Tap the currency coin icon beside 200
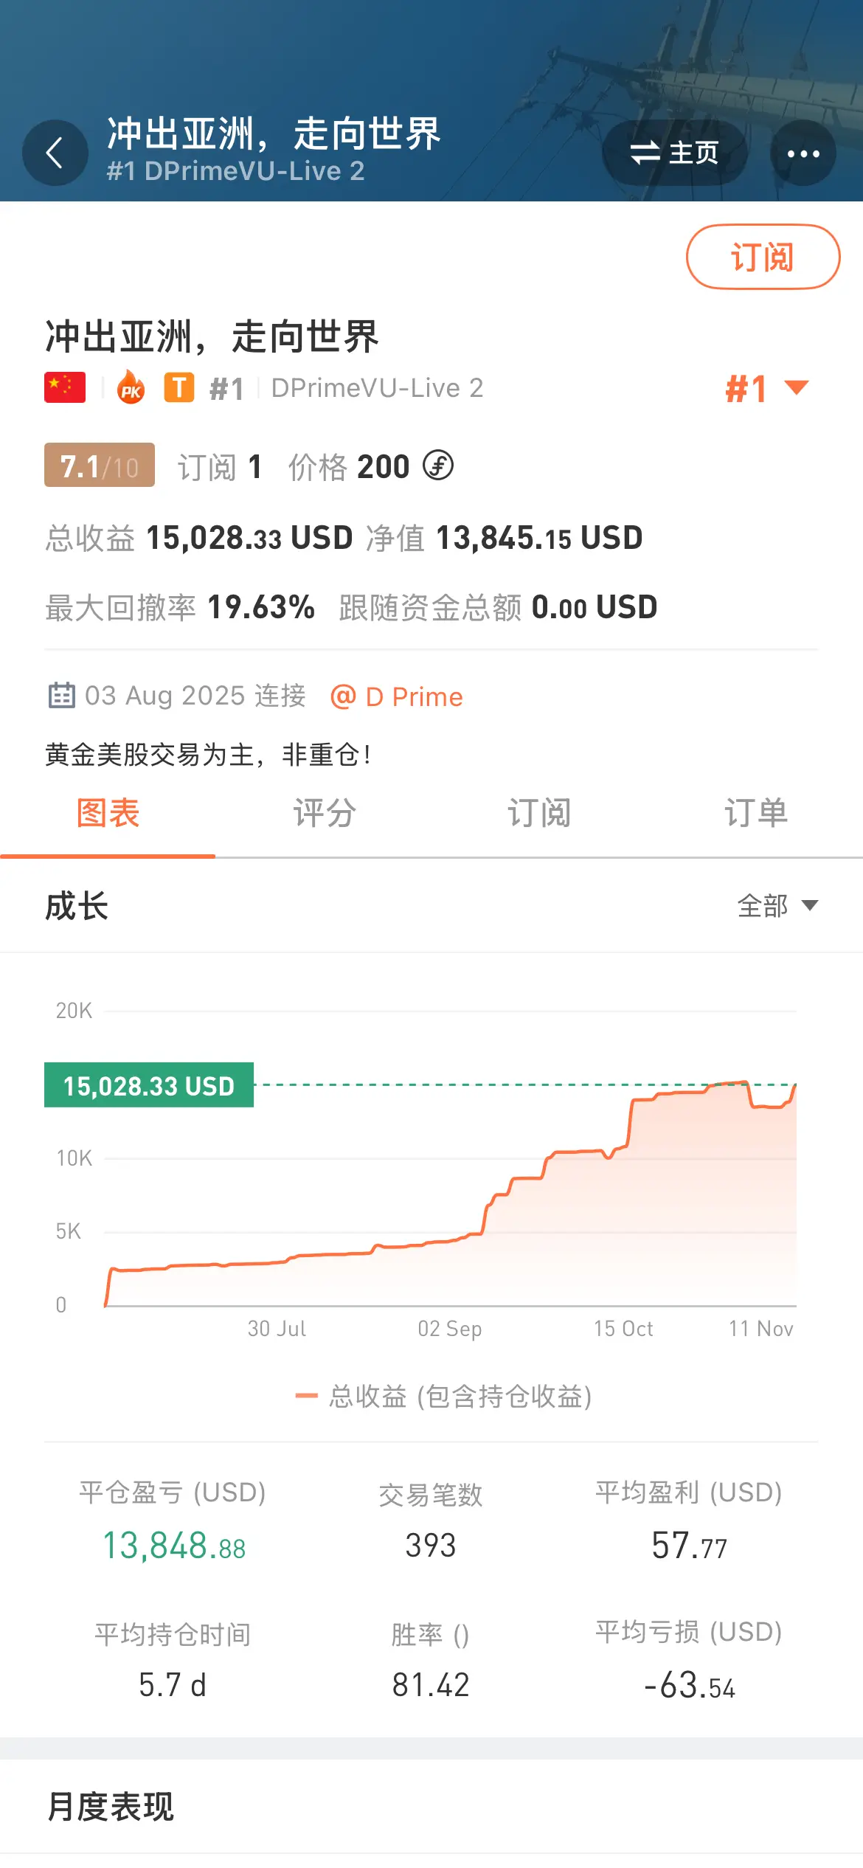This screenshot has width=863, height=1868. point(438,466)
